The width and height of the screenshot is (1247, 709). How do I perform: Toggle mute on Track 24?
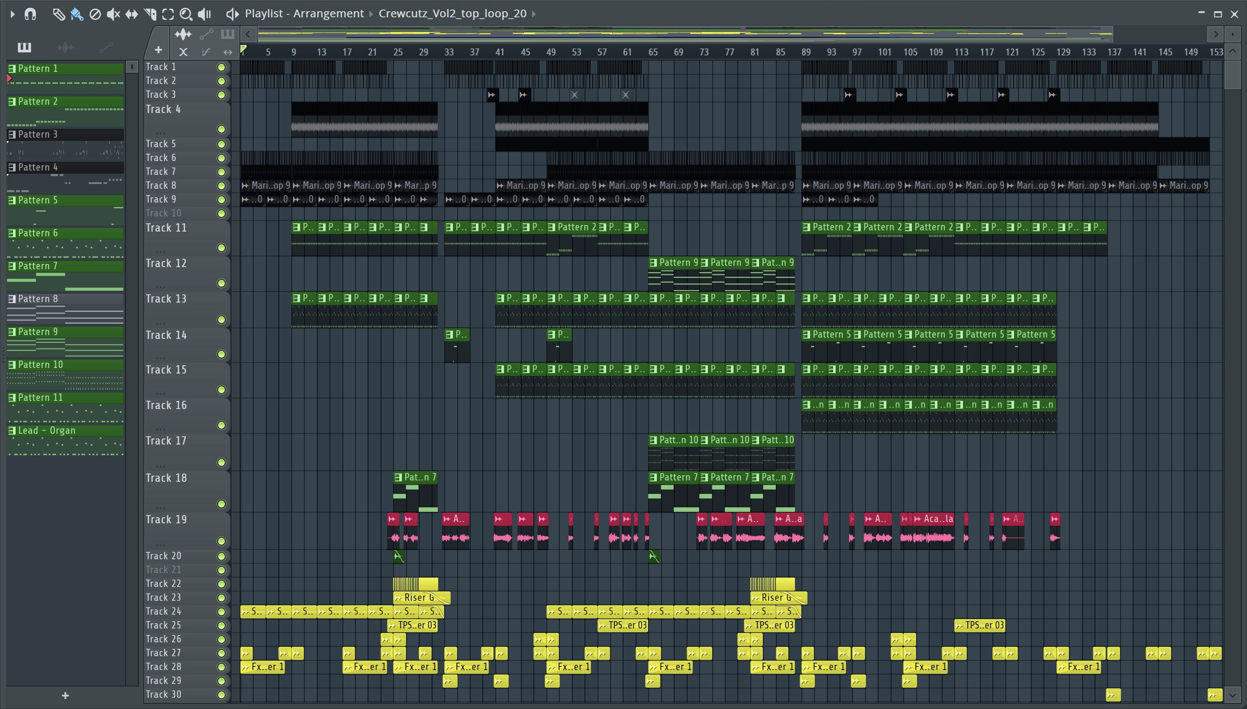pyautogui.click(x=221, y=612)
